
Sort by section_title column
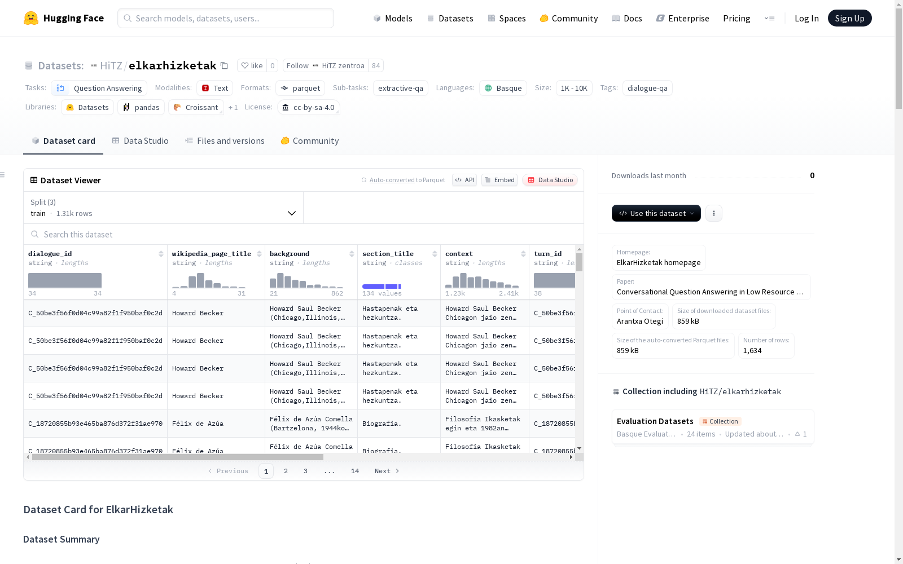coord(435,254)
